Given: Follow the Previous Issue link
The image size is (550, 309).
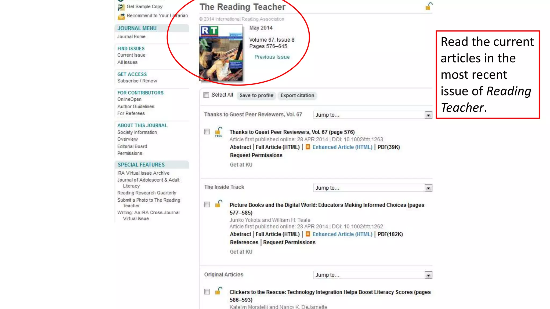Looking at the screenshot, I should tap(272, 57).
